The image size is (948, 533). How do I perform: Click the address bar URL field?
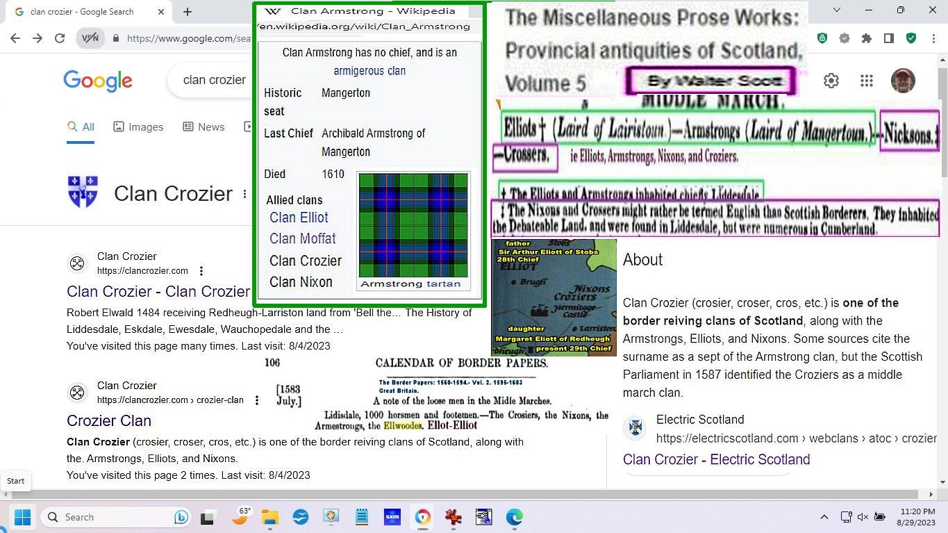189,38
